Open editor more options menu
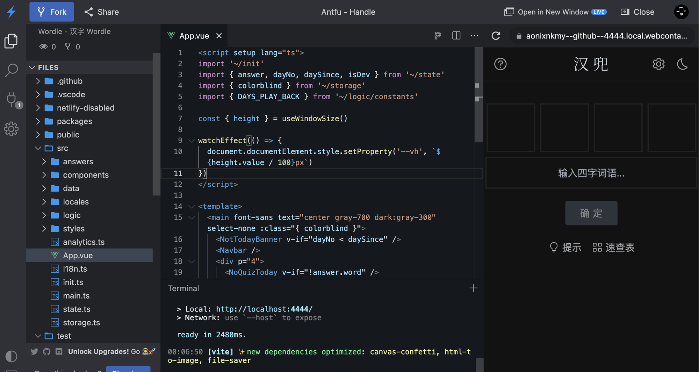The image size is (699, 372). pos(474,36)
